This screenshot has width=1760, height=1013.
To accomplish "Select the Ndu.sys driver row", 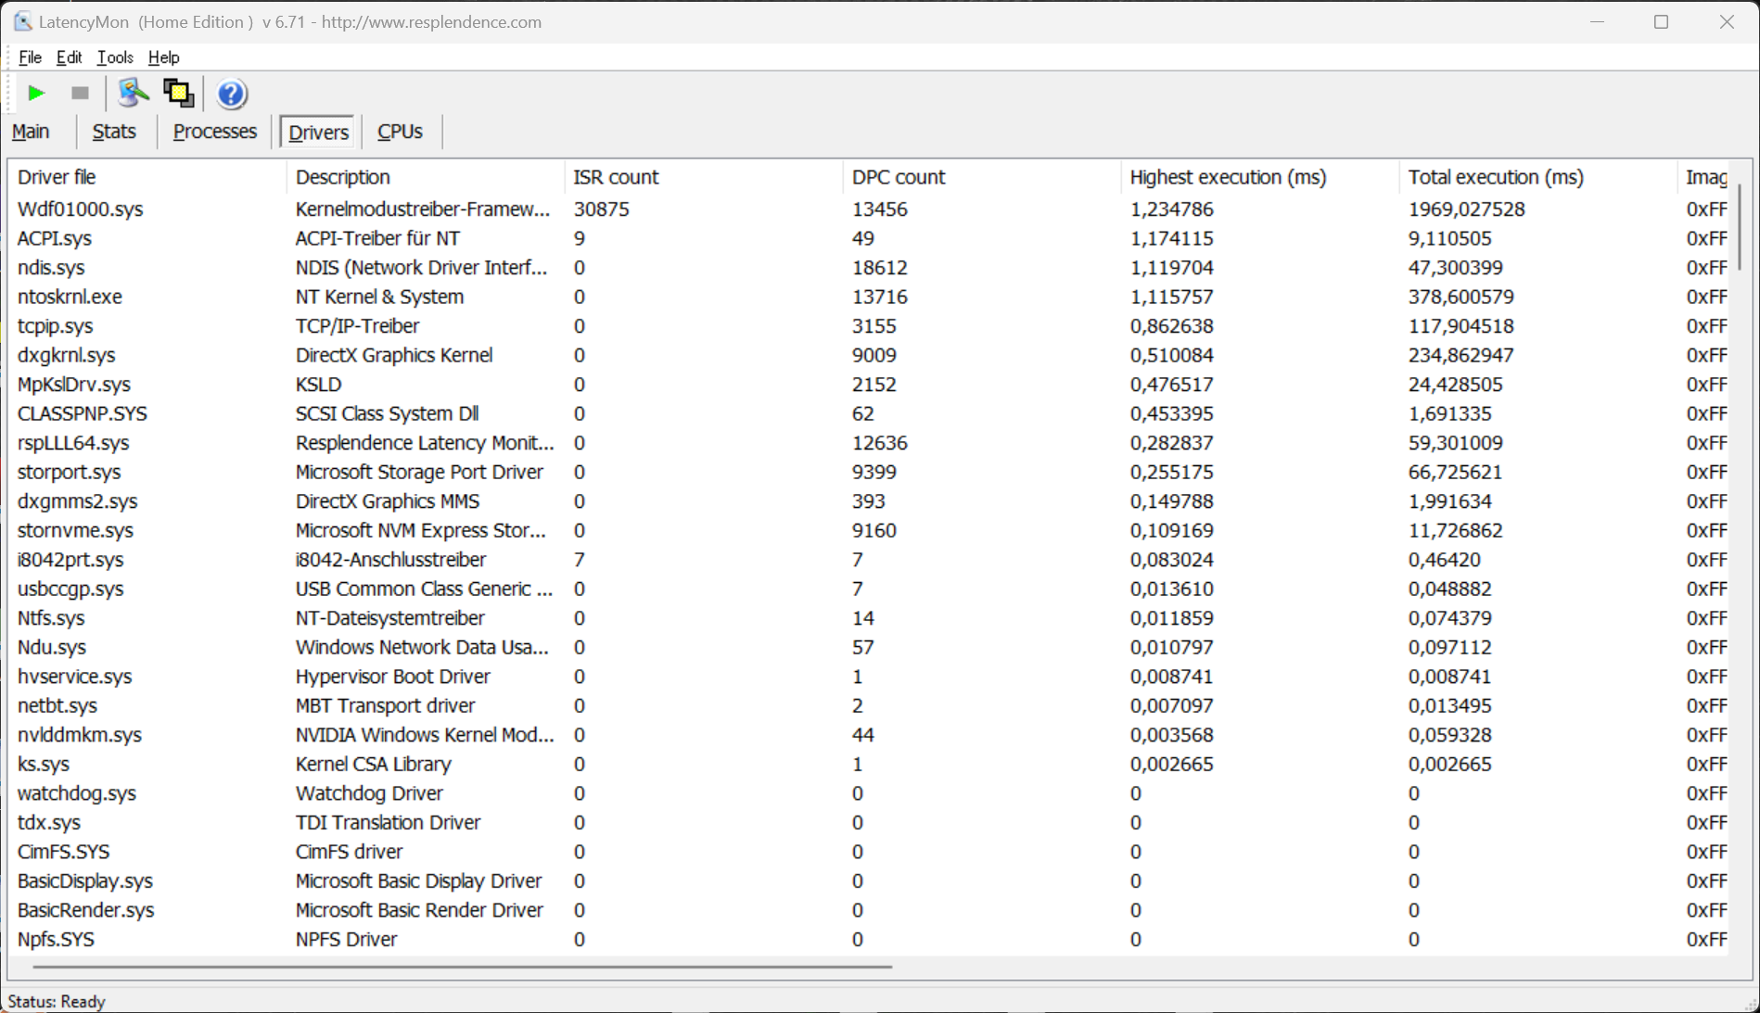I will (868, 647).
